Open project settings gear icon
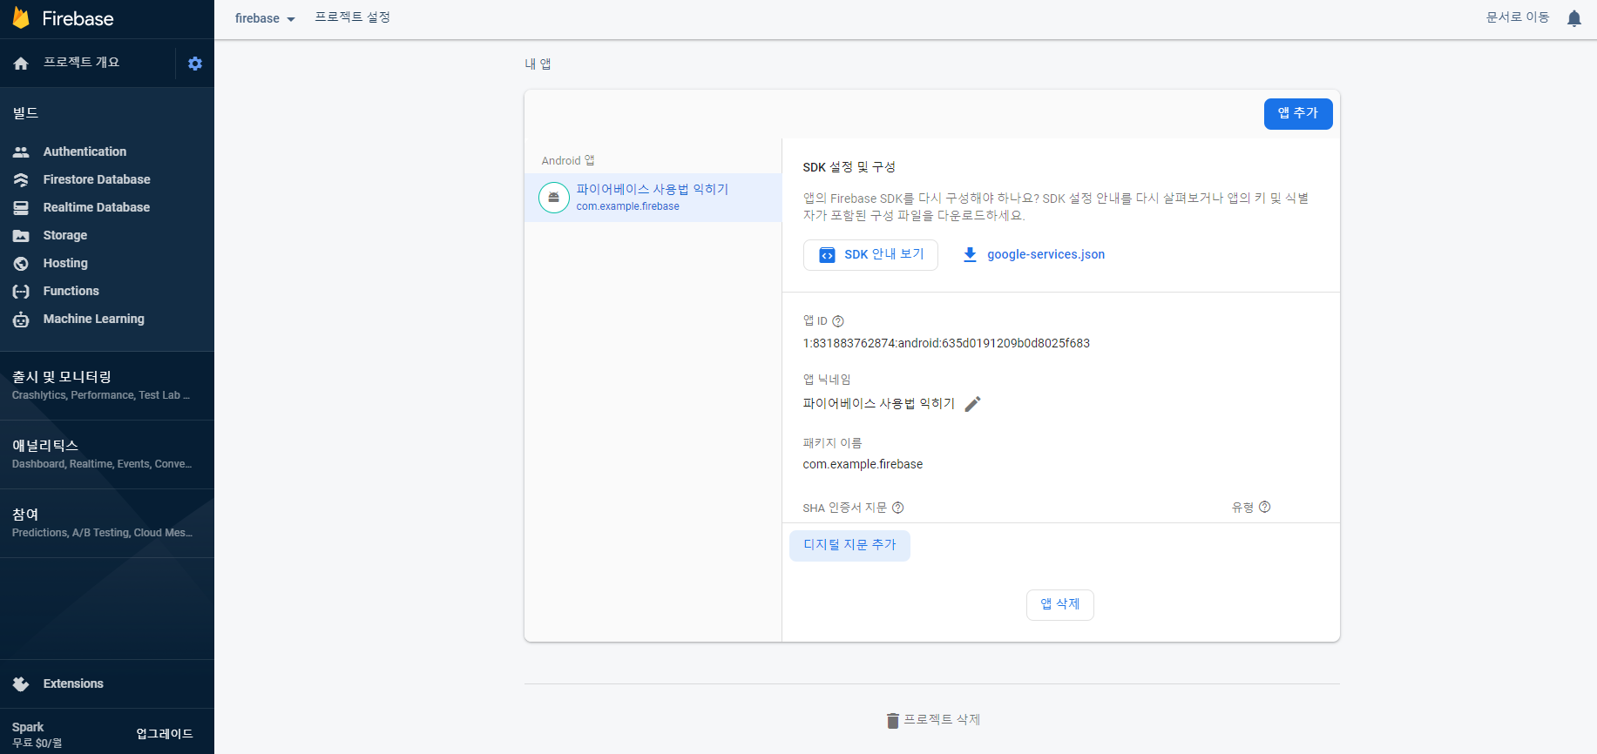This screenshot has height=754, width=1597. click(195, 64)
